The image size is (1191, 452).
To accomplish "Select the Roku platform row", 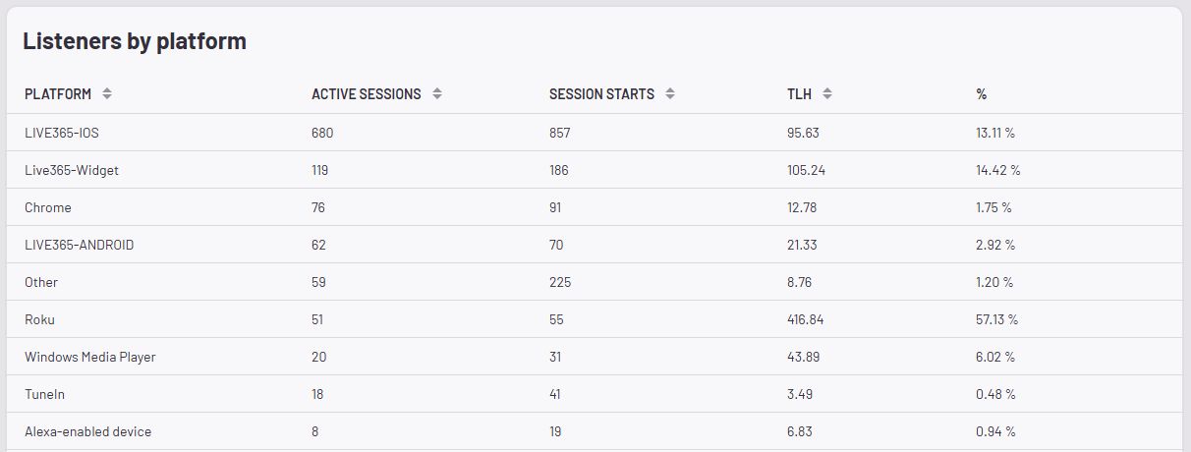I will pyautogui.click(x=40, y=319).
